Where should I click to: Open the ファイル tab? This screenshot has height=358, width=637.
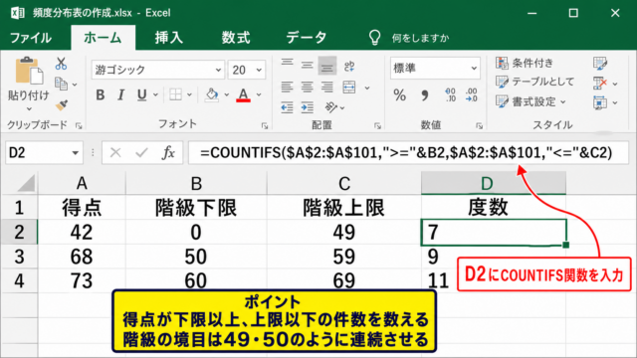point(31,38)
